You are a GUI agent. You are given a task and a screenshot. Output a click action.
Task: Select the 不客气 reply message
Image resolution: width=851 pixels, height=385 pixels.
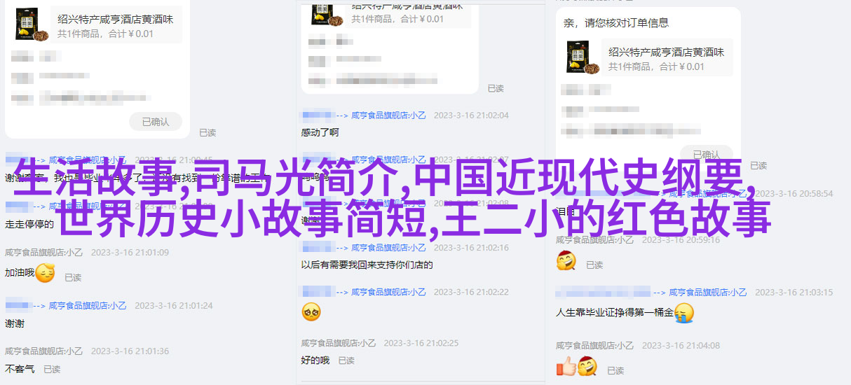click(x=20, y=369)
